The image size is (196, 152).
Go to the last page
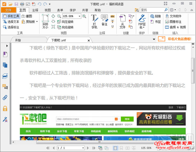point(94,148)
